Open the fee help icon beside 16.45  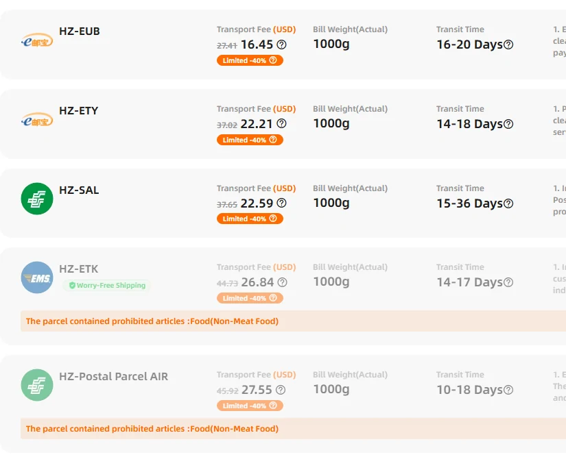pyautogui.click(x=281, y=45)
